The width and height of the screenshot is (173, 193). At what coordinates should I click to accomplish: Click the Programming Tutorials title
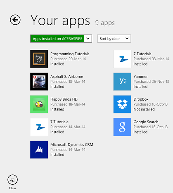tap(70, 54)
